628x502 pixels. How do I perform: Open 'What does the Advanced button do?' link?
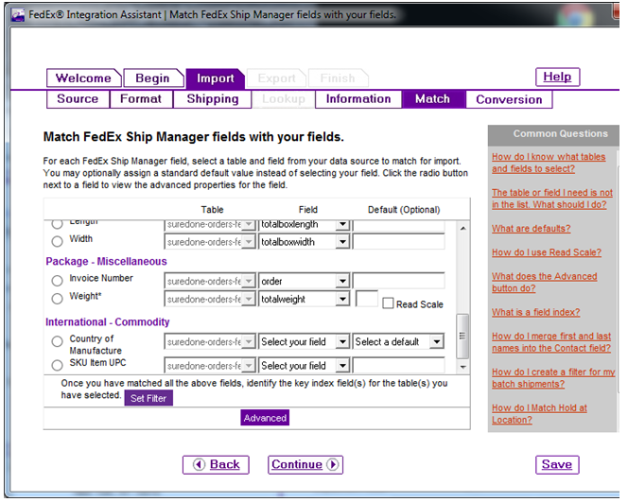click(x=544, y=283)
